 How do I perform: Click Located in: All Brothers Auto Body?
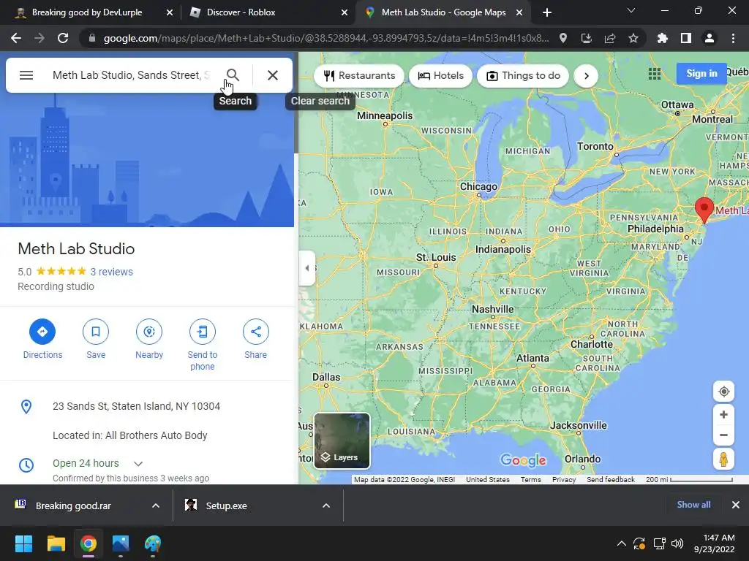[x=130, y=435]
